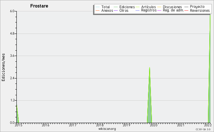Click the Discusiones legend entry

point(170,7)
